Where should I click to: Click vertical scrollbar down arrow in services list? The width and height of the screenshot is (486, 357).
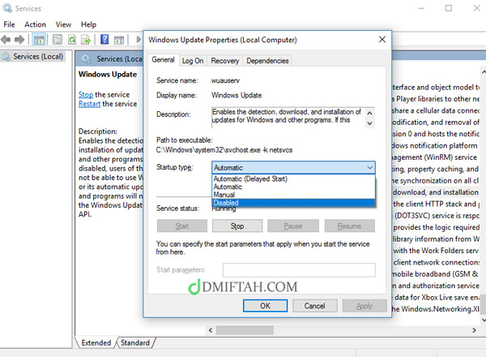coord(484,320)
